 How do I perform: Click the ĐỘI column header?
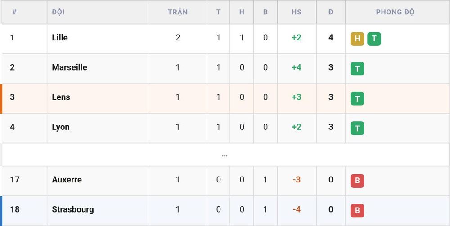pos(58,12)
